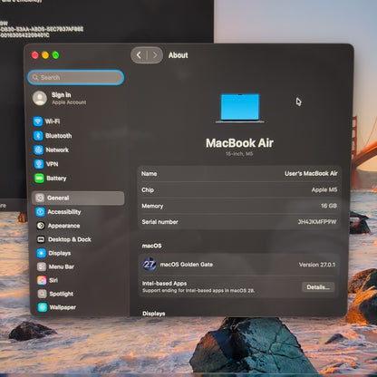Viewport: 377px width, 377px height.
Task: Go back with the left chevron
Action: point(139,55)
